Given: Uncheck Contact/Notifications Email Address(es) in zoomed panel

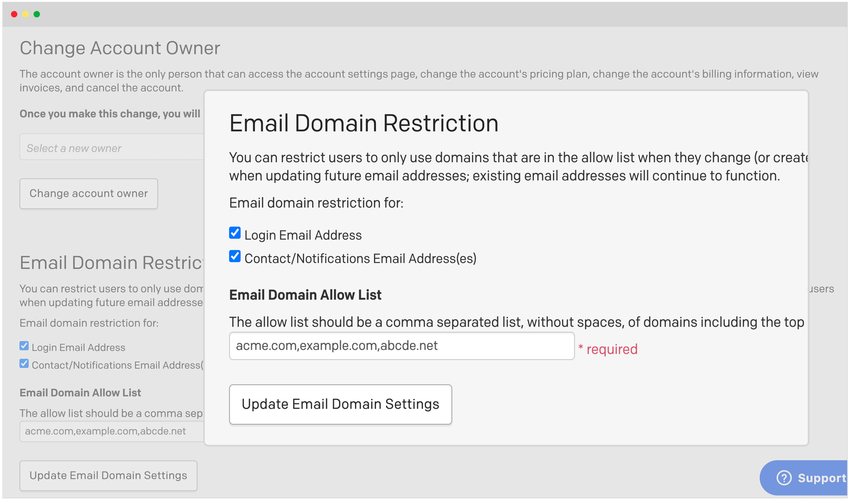Looking at the screenshot, I should point(235,256).
